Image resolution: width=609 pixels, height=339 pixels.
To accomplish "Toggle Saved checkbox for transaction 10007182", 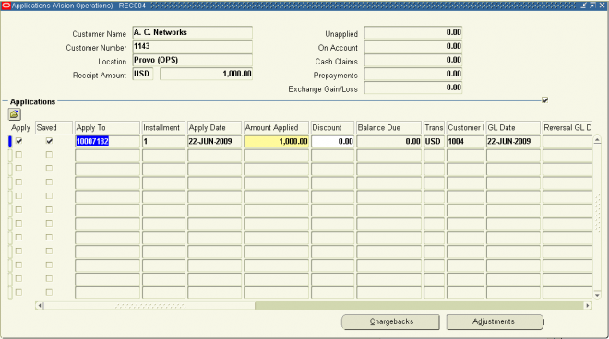I will 49,141.
